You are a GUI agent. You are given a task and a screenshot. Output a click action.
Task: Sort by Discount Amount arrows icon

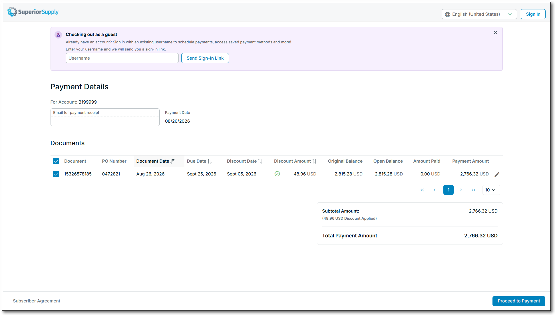click(314, 161)
